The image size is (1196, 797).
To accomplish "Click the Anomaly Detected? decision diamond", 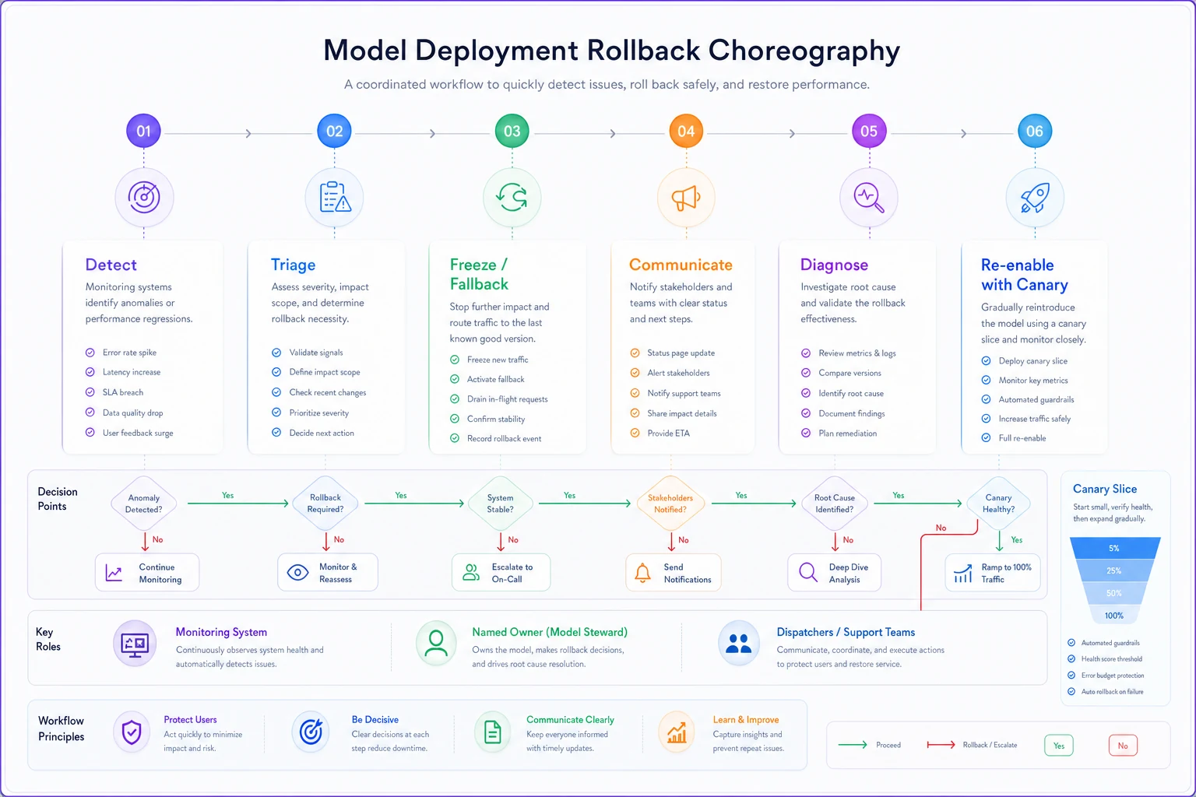I will pyautogui.click(x=144, y=504).
